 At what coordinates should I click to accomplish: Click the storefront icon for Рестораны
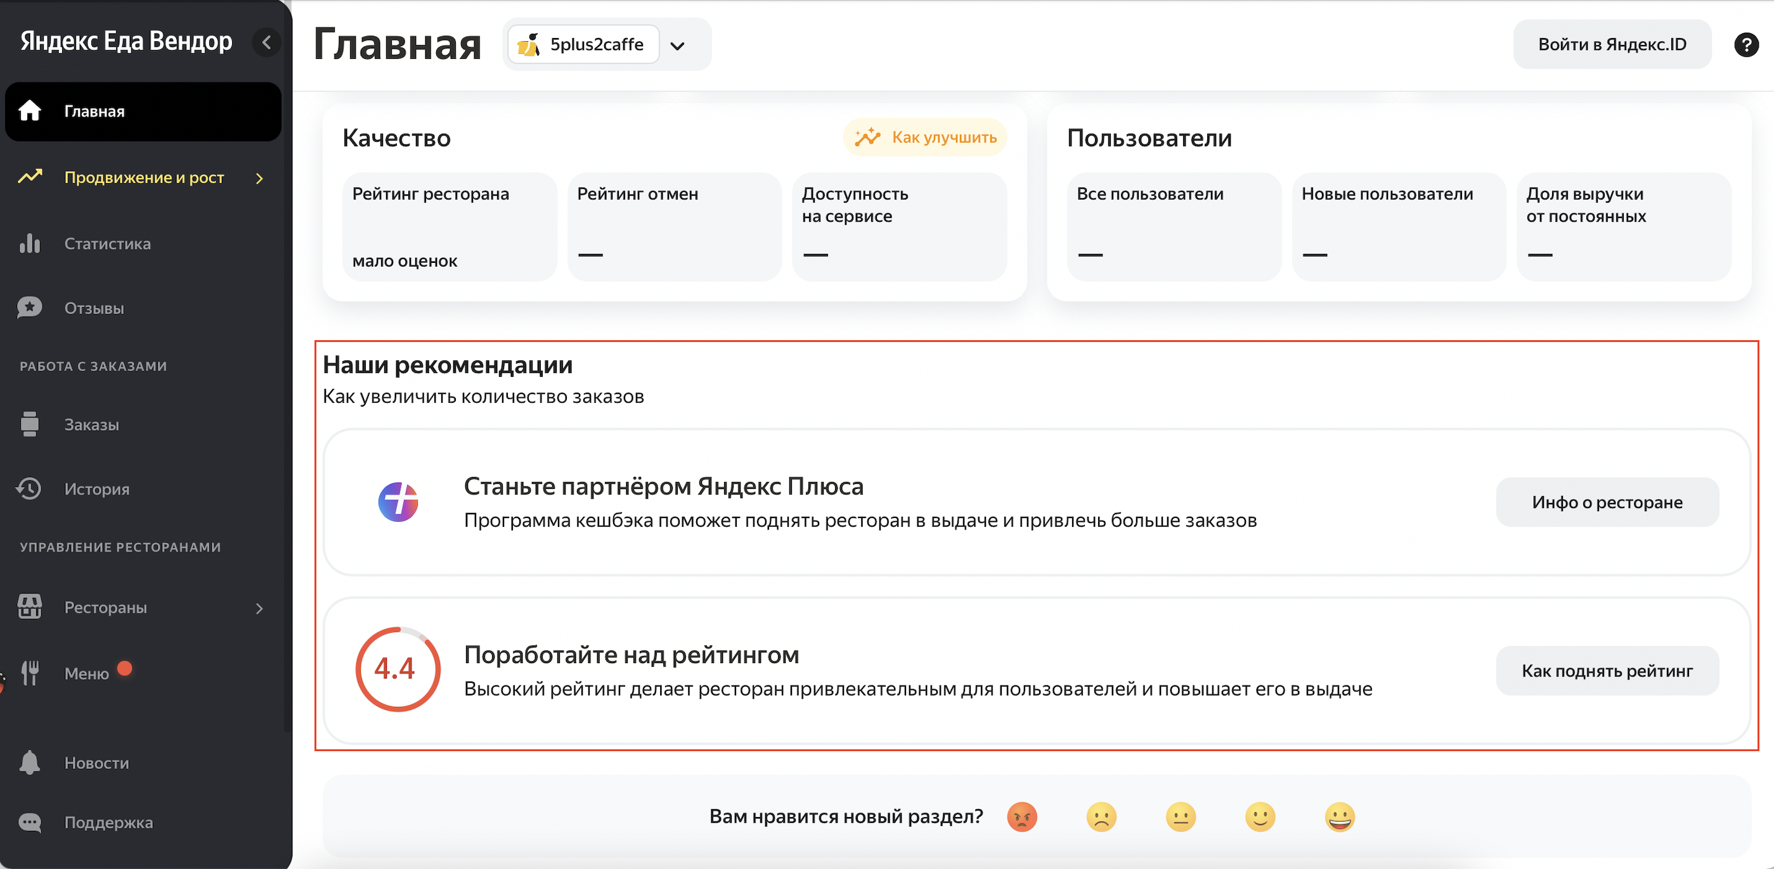coord(30,607)
